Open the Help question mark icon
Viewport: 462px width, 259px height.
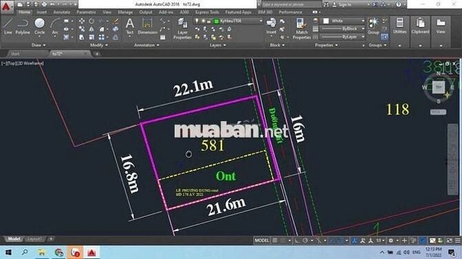tap(398, 4)
